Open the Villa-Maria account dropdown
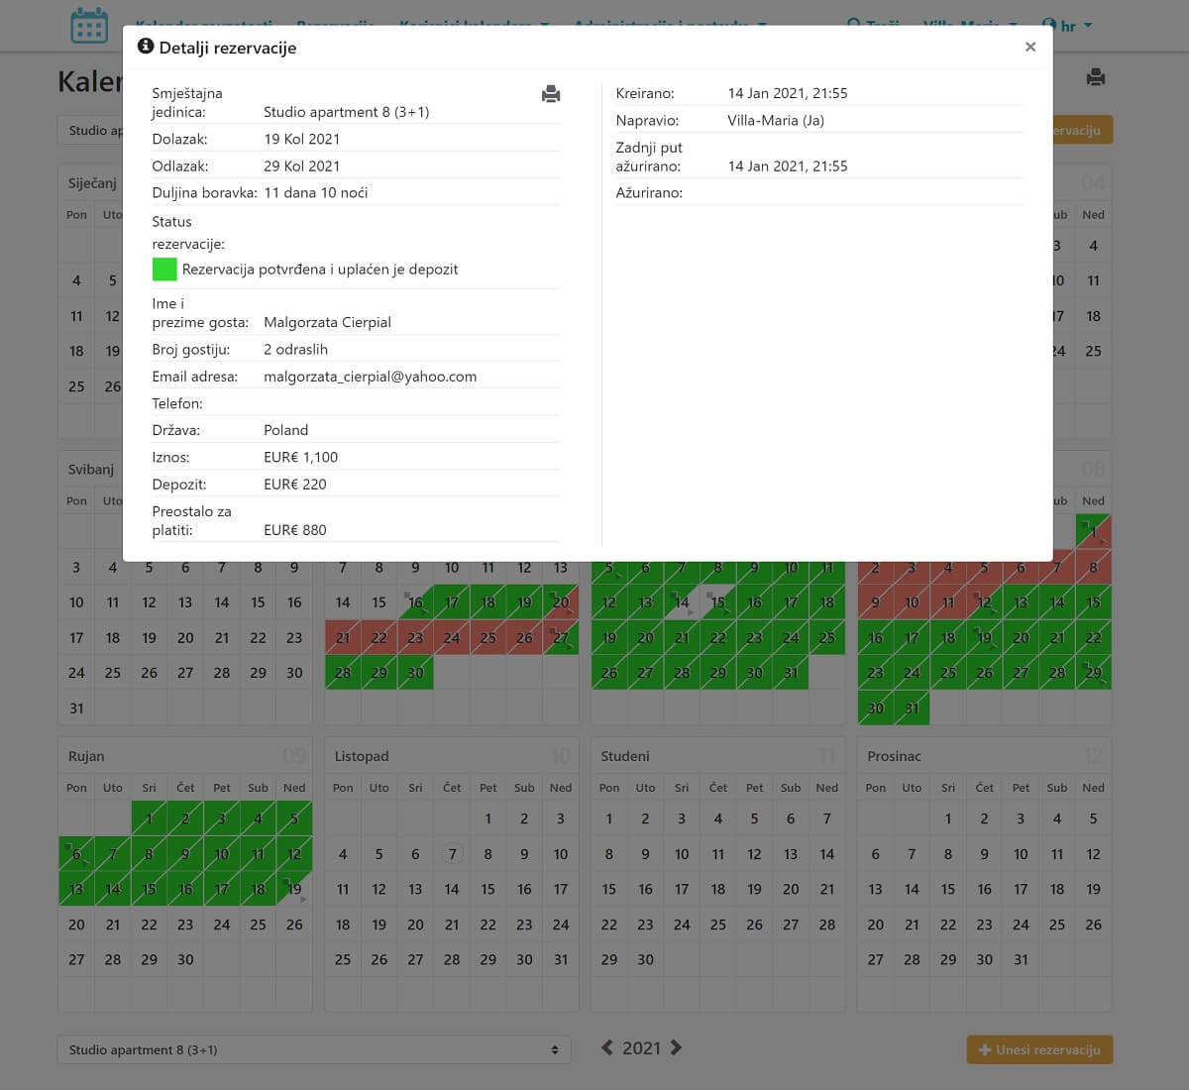Screen dimensions: 1189x1090 point(969,24)
